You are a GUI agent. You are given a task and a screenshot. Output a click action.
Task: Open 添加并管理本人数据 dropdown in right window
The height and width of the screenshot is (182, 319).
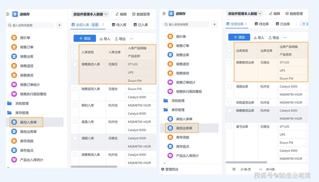tap(245, 14)
